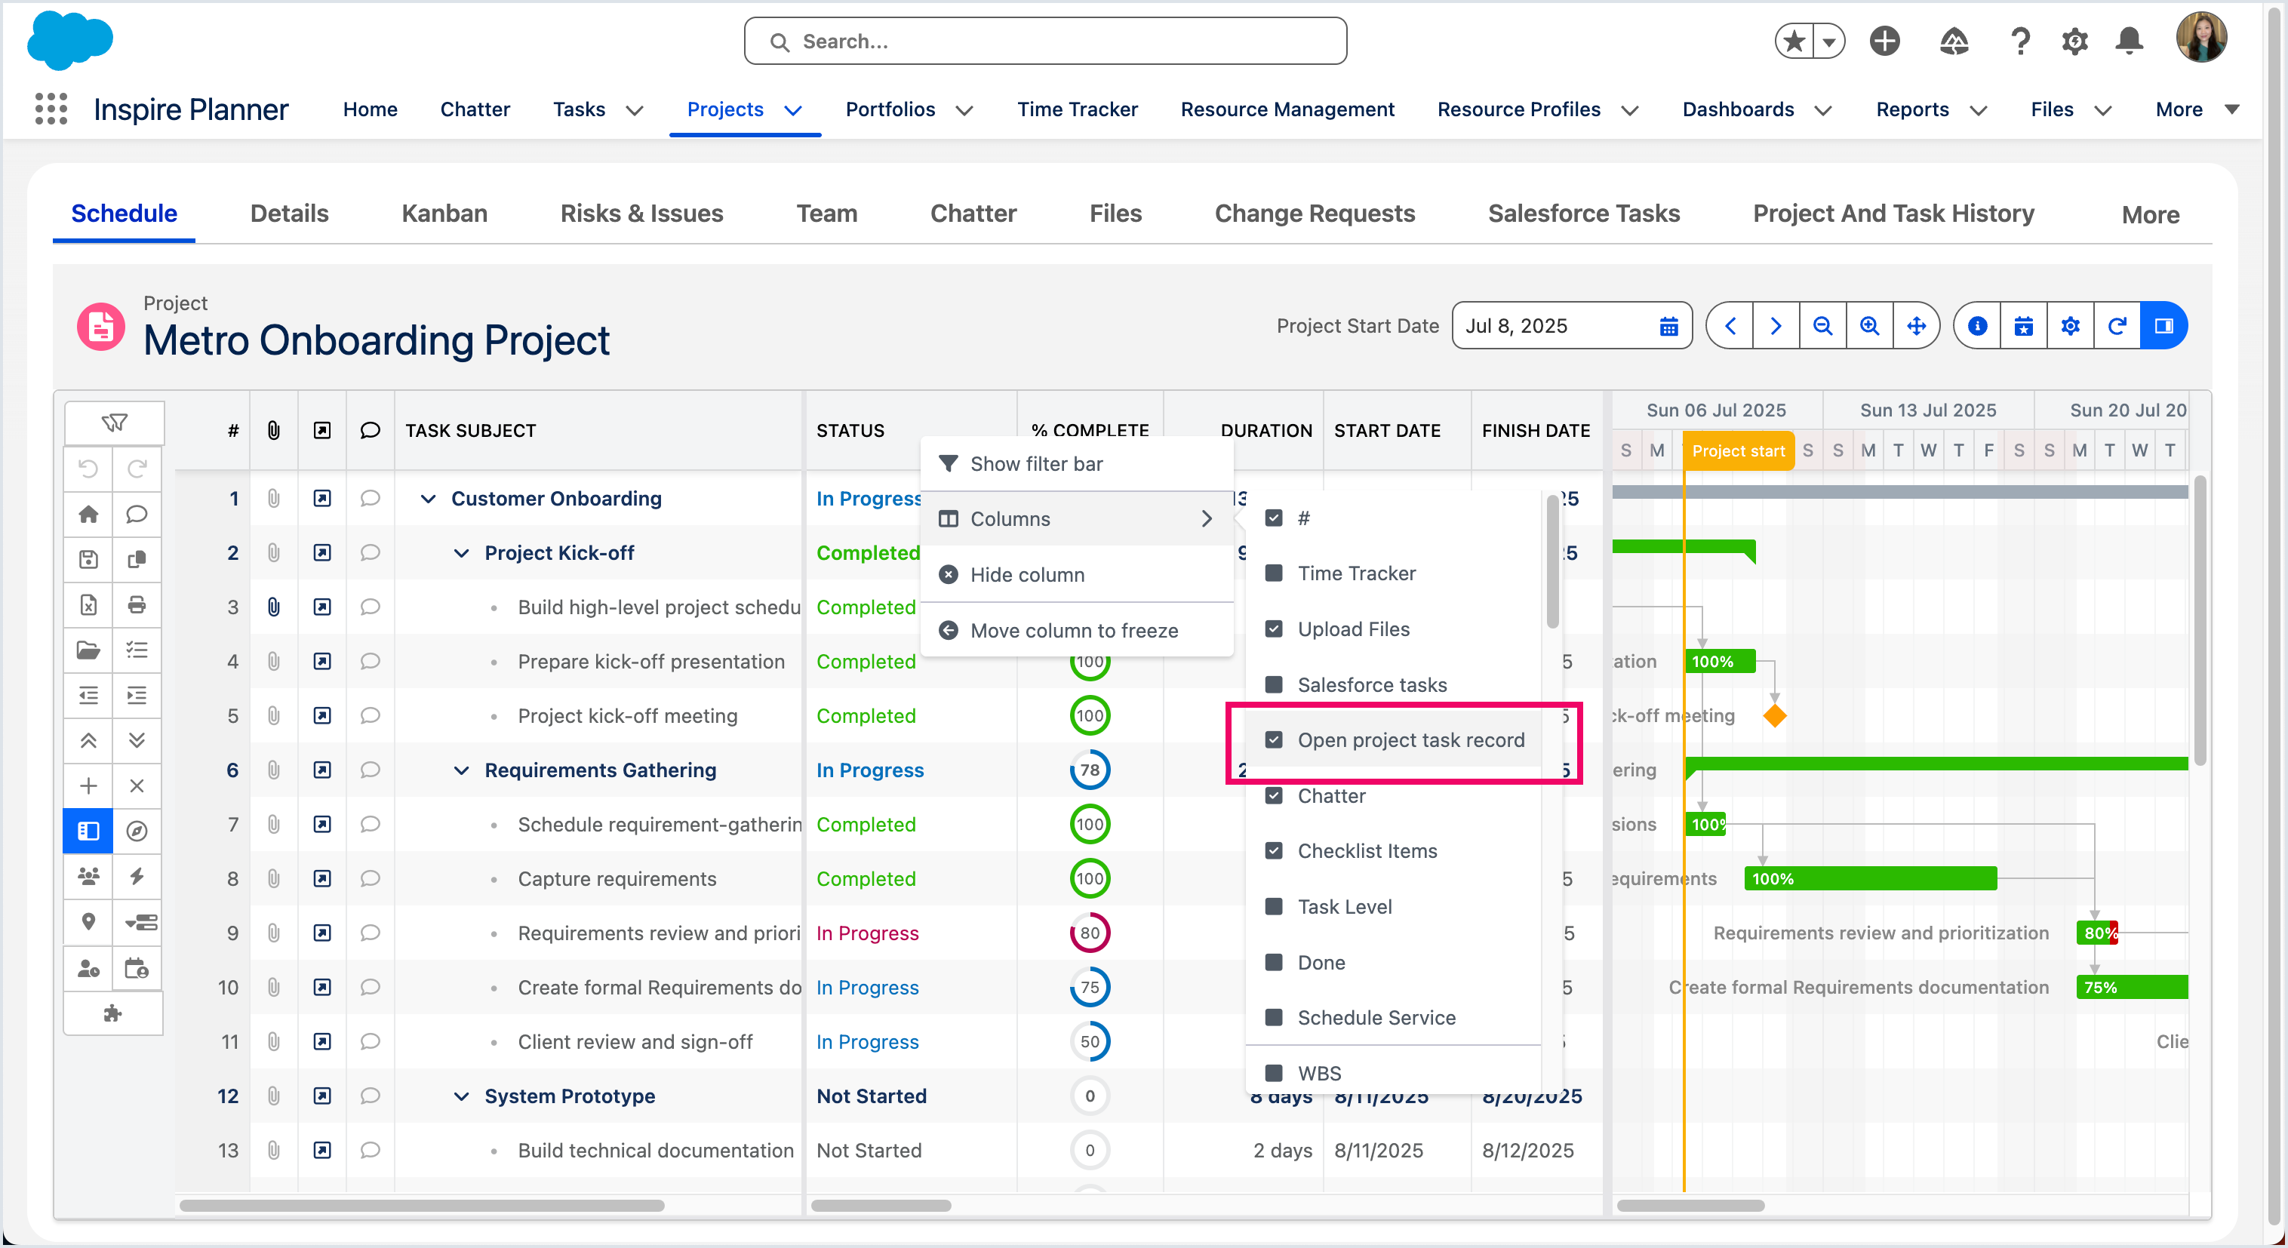Click the Project start marker label
This screenshot has height=1248, width=2288.
tap(1738, 451)
